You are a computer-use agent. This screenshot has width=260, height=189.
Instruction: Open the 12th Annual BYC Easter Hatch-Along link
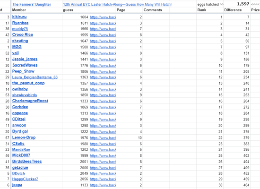click(117, 4)
